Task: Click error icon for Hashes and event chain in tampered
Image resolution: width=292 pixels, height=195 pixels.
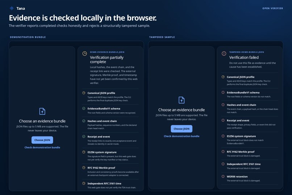Action: click(x=223, y=105)
